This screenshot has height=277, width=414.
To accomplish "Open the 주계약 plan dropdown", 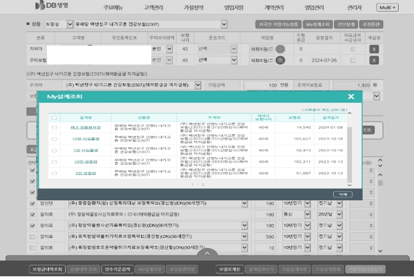I will tap(198, 85).
